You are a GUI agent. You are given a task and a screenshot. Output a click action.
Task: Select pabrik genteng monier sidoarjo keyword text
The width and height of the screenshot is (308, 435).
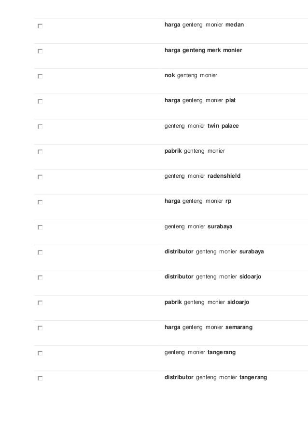tap(207, 302)
